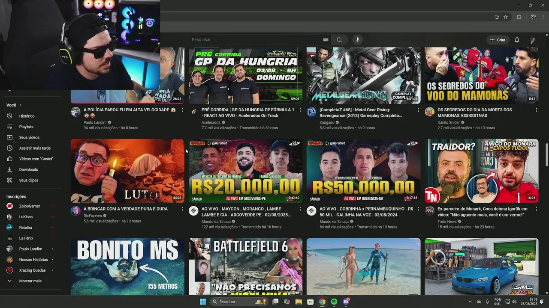Open Spotify from the taskbar
This screenshot has width=549, height=308.
pos(334,302)
